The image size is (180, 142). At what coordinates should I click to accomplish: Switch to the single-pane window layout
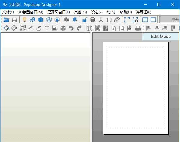pos(153,20)
